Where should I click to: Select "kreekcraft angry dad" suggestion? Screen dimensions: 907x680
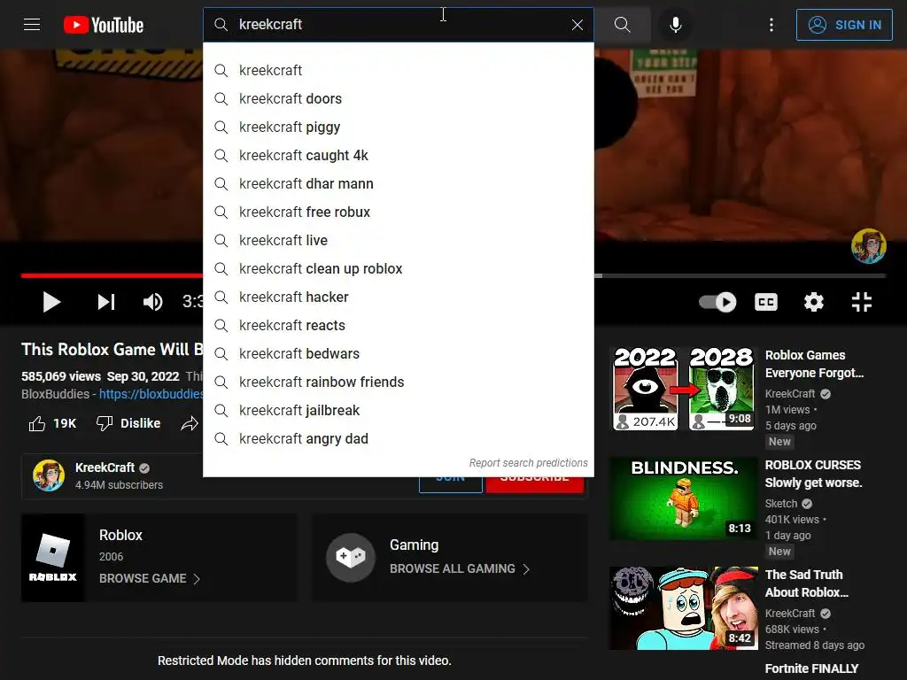tap(398, 439)
